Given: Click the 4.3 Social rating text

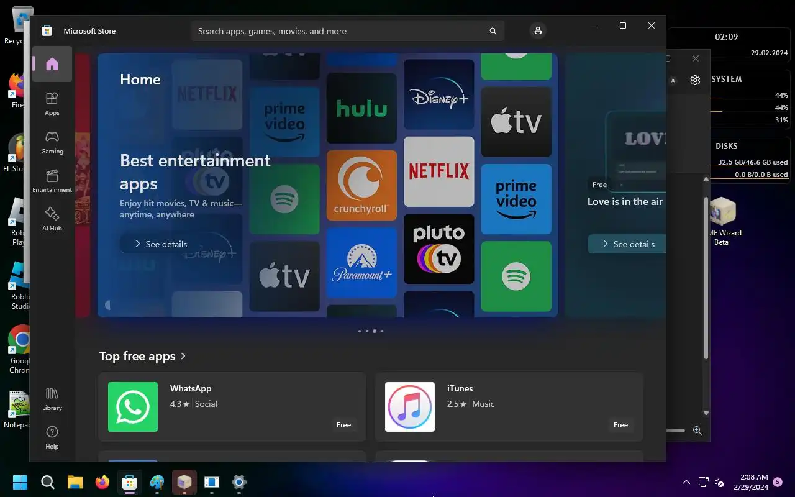Looking at the screenshot, I should tap(194, 404).
